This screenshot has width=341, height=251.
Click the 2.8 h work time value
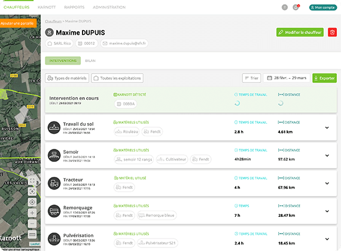[239, 132]
